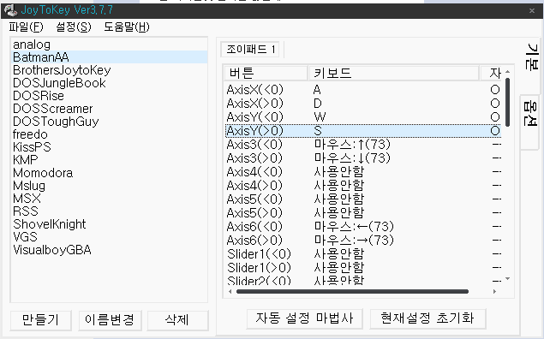The width and height of the screenshot is (544, 339).
Task: Select the MSX profile
Action: [110, 199]
